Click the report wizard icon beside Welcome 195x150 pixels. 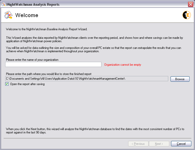(8, 15)
